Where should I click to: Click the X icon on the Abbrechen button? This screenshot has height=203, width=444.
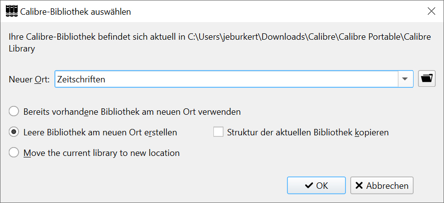[x=359, y=186]
